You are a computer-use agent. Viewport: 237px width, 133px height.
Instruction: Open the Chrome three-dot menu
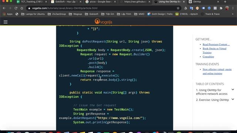coord(233,8)
